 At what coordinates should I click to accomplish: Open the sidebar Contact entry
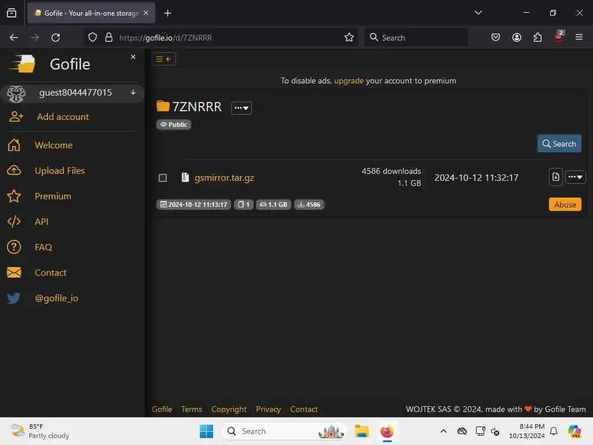50,272
